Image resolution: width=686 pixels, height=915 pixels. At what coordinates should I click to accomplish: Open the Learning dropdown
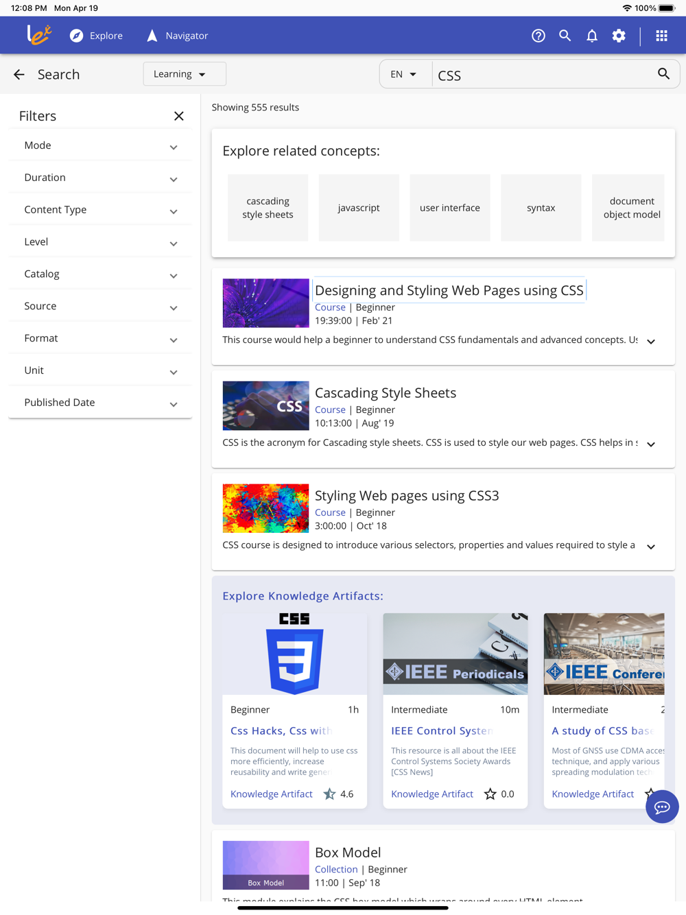(185, 74)
